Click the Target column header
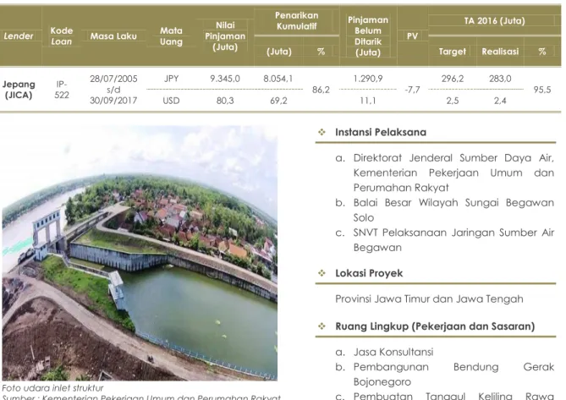566x400 pixels. click(x=453, y=52)
